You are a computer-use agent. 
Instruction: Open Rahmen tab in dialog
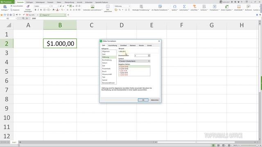coord(133,45)
